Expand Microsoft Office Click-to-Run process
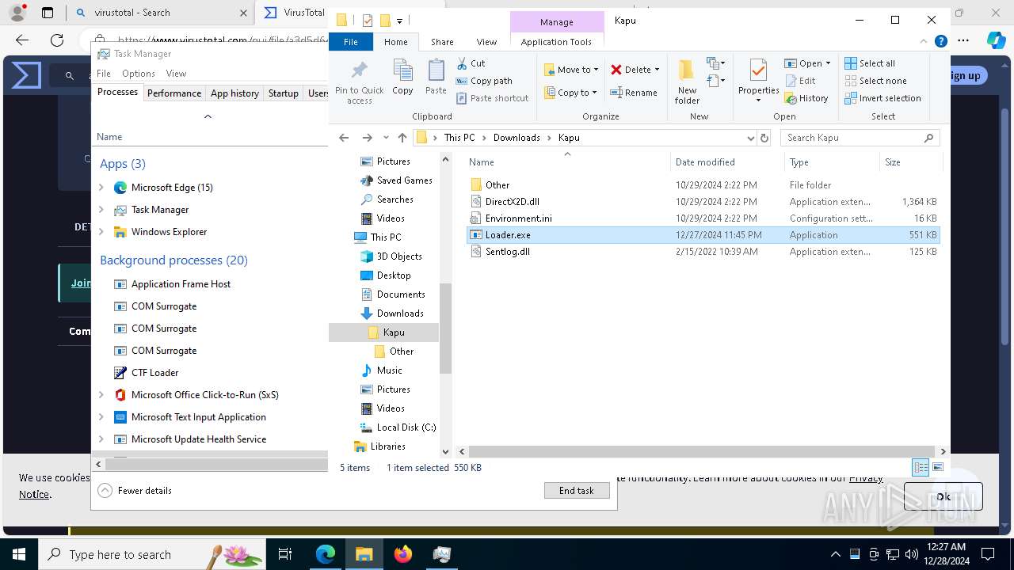Screen dimensions: 1014x570 point(101,395)
